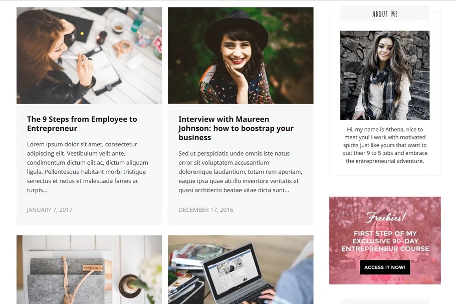
Task: Click the widget header below the Freebies banner
Action: (x=385, y=301)
